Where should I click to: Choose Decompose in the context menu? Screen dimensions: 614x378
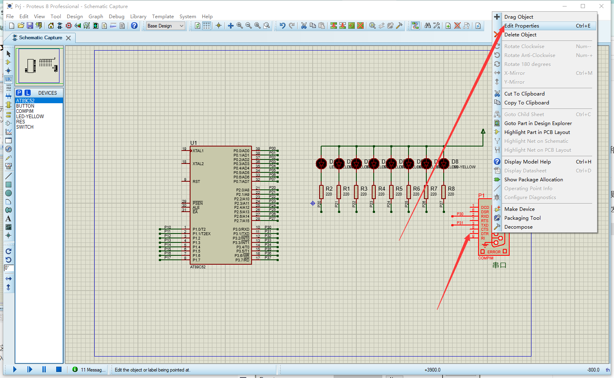point(544,227)
